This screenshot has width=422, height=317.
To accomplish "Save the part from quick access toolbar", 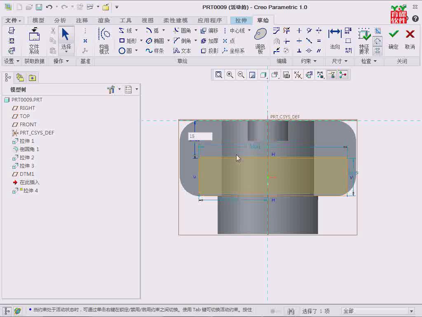I will (x=39, y=7).
